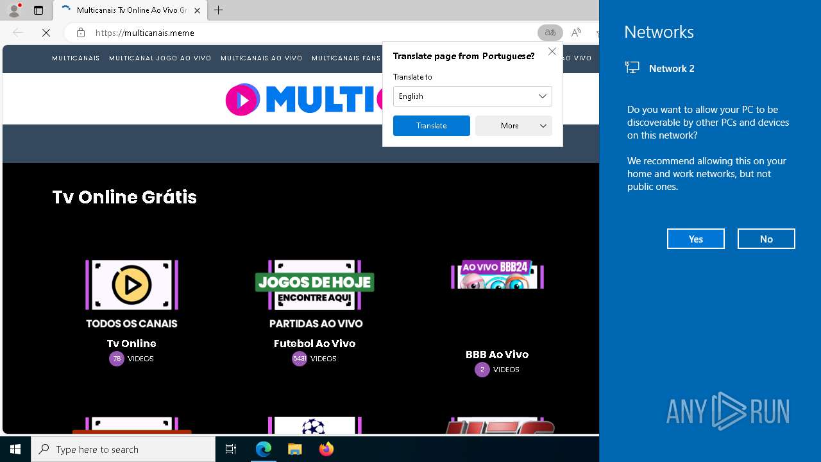The height and width of the screenshot is (462, 821).
Task: Close the translate popup
Action: 552,51
